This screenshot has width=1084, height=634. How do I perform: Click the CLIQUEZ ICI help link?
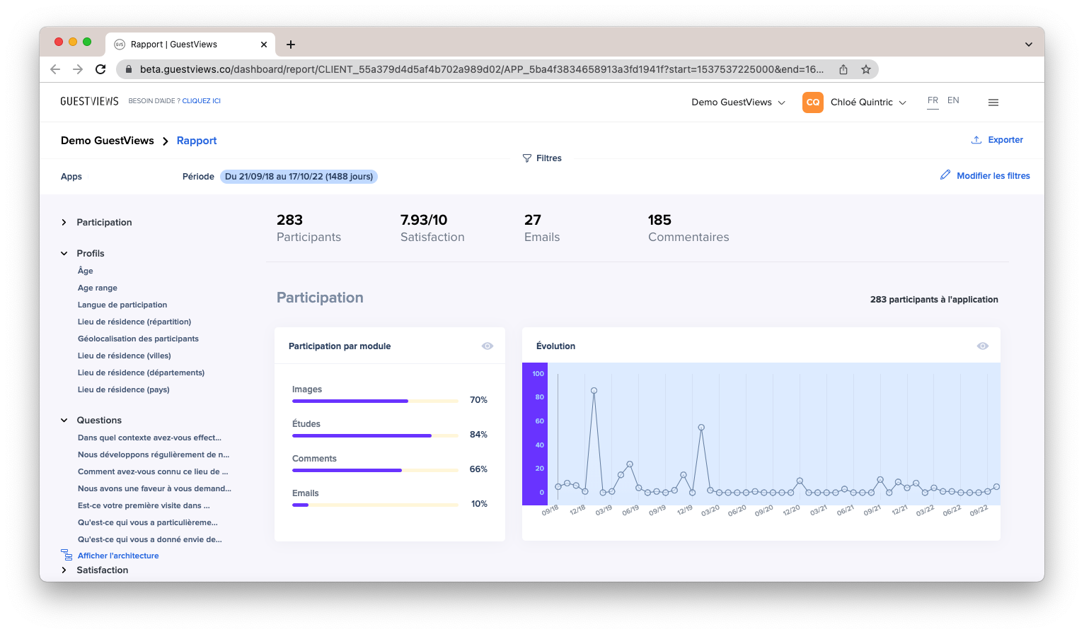(202, 101)
